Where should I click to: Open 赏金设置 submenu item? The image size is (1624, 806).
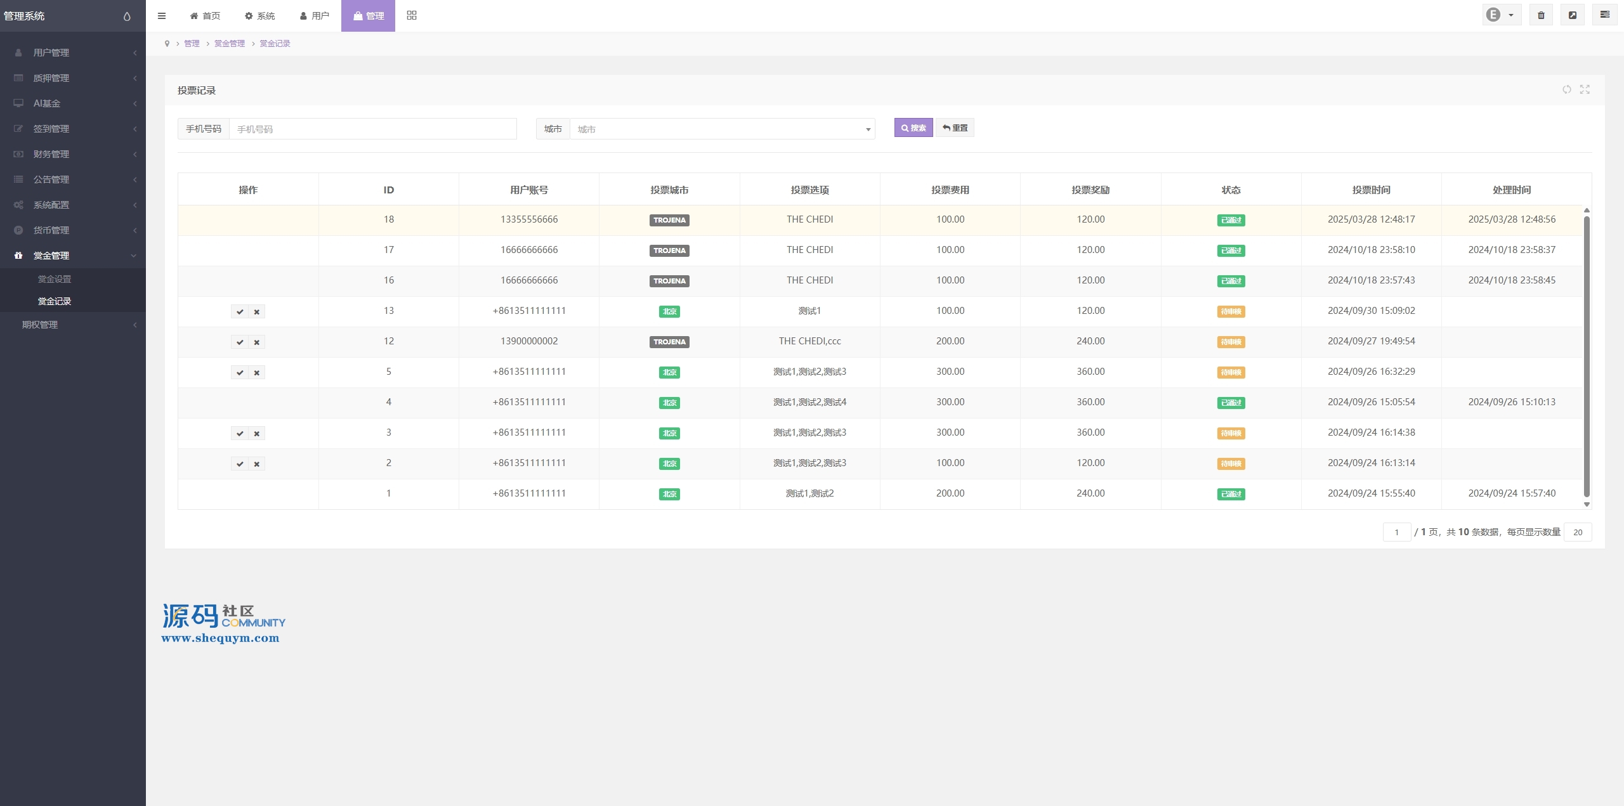point(55,279)
